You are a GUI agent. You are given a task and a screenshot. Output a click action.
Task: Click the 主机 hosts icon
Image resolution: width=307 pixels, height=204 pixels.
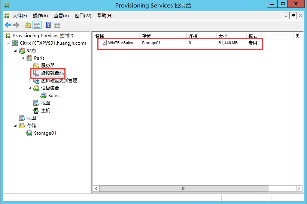tap(36, 110)
